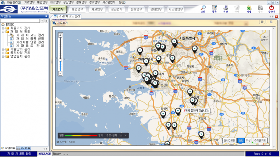Click the red close-tab X icon
Viewport: 280px width, 157px height.
(276, 16)
